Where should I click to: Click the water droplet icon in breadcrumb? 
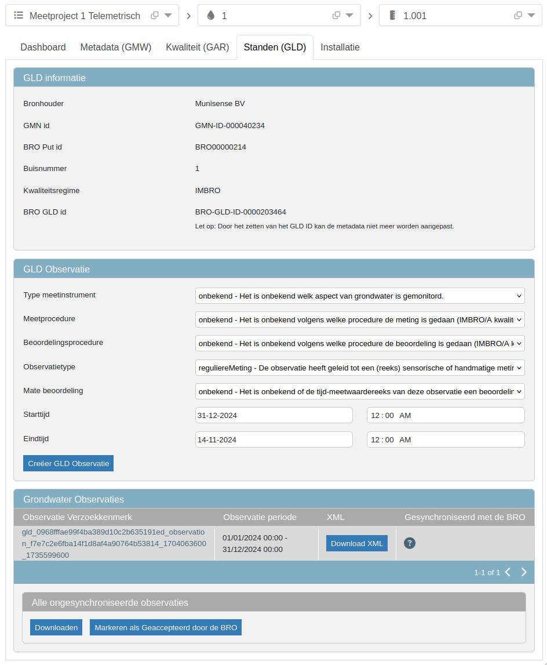click(x=211, y=16)
